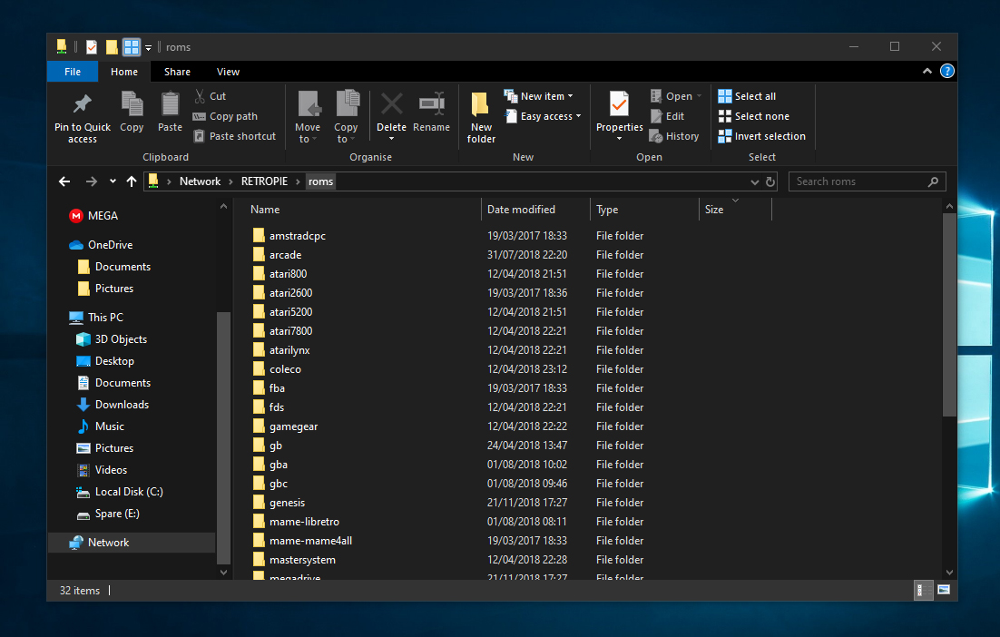The image size is (1000, 637).
Task: Select Copy path in Clipboard group
Action: point(225,116)
